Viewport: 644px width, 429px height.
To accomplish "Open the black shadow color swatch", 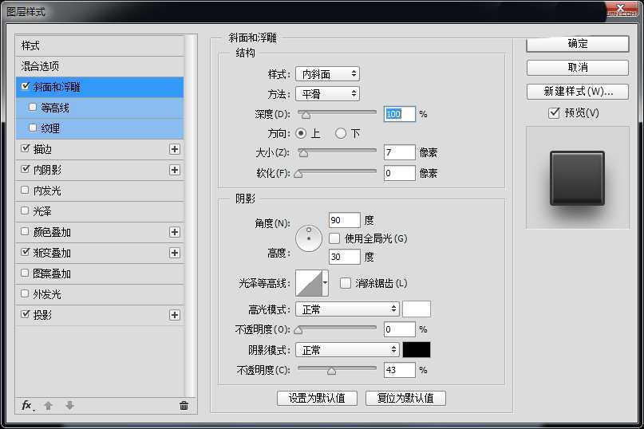I will (417, 350).
